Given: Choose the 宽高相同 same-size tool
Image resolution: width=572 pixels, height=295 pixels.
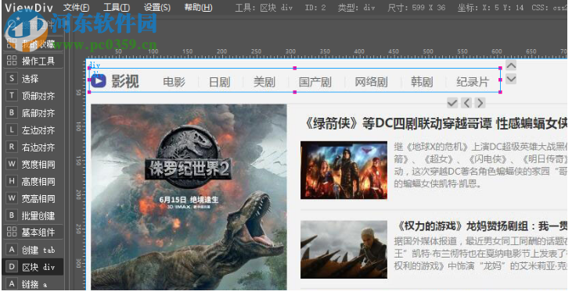Looking at the screenshot, I should click(33, 198).
